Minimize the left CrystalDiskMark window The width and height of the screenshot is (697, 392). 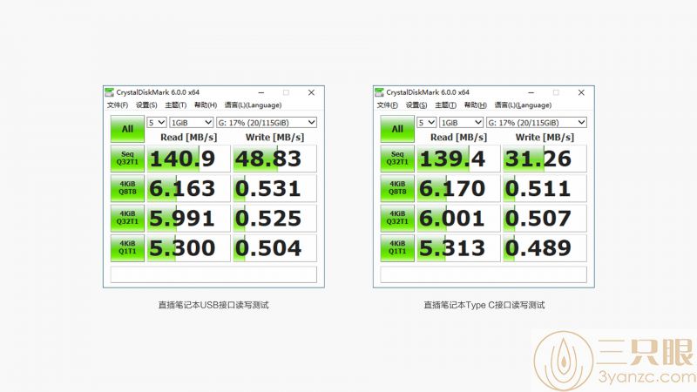261,92
